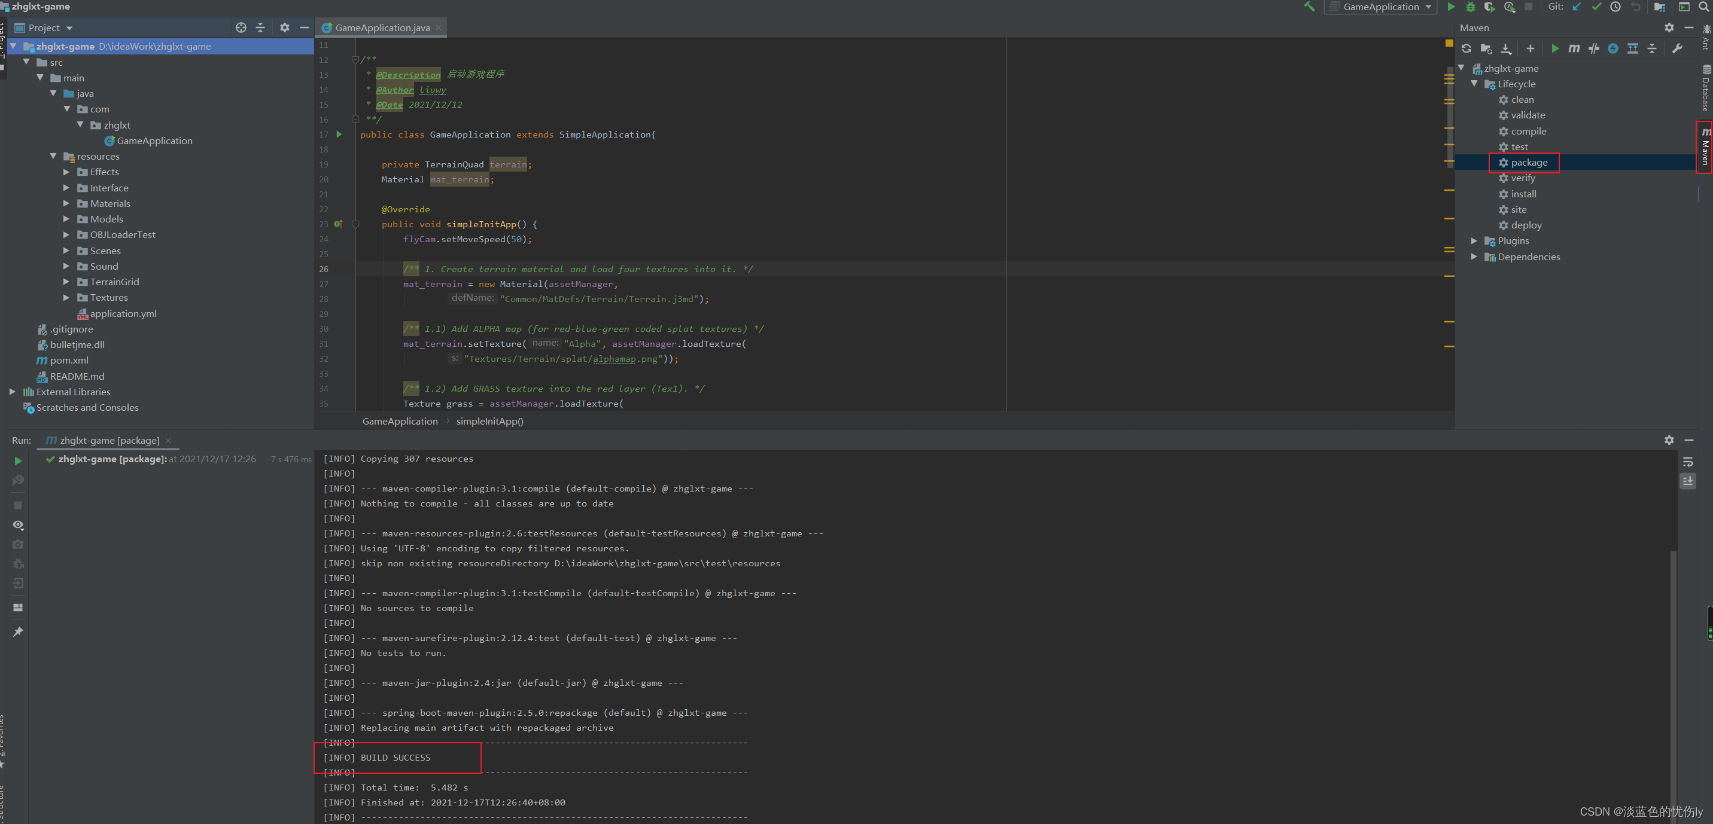The height and width of the screenshot is (824, 1713).
Task: Click simpleInitApp() in breadcrumb bar
Action: [489, 422]
